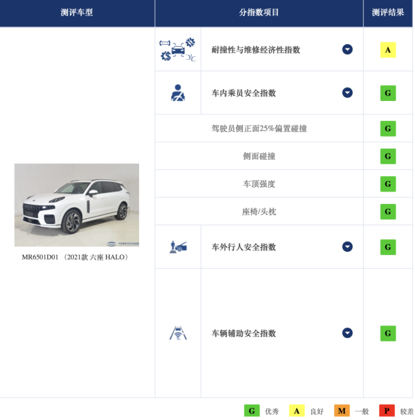415x420 pixels.
Task: Click the 测评车型 column header
Action: [76, 12]
